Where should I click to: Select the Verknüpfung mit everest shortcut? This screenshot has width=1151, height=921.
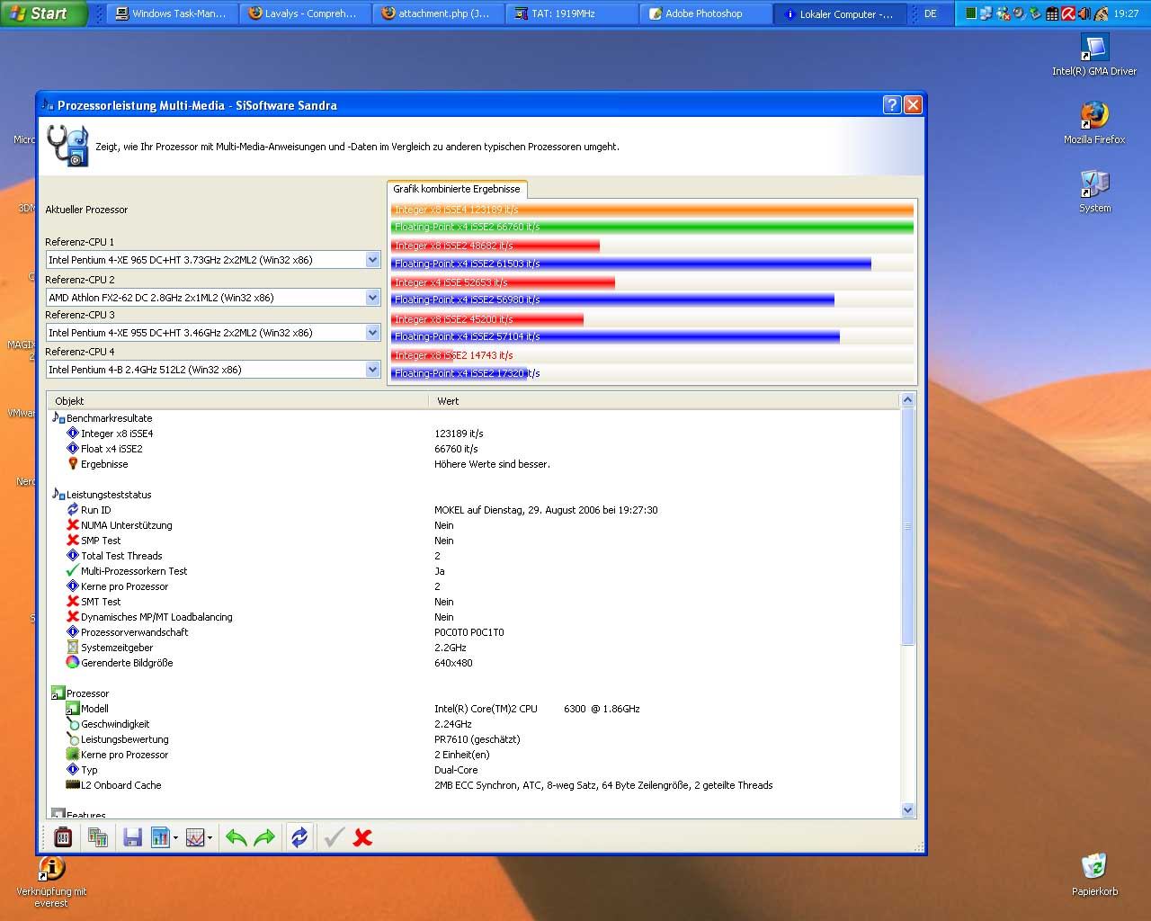tap(51, 881)
